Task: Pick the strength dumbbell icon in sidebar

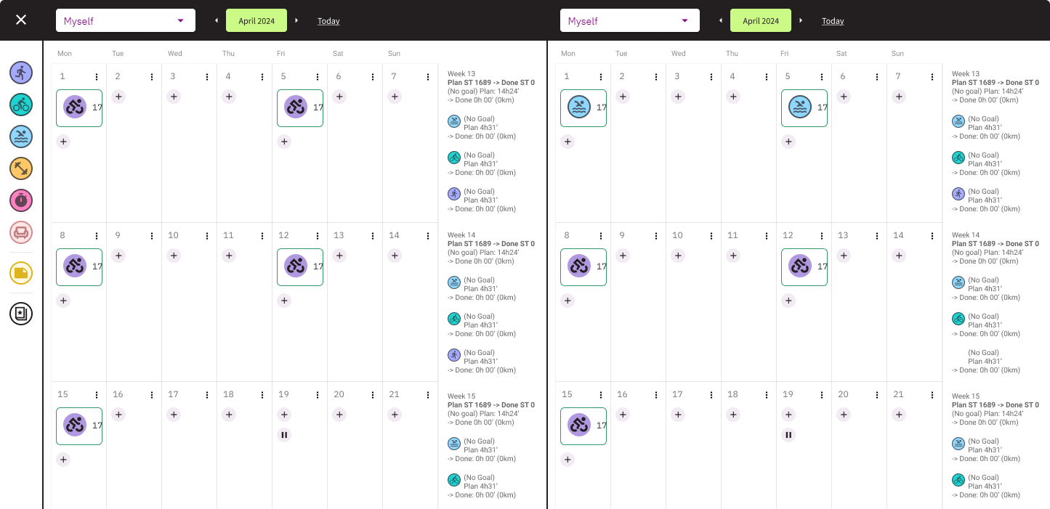Action: [21, 168]
